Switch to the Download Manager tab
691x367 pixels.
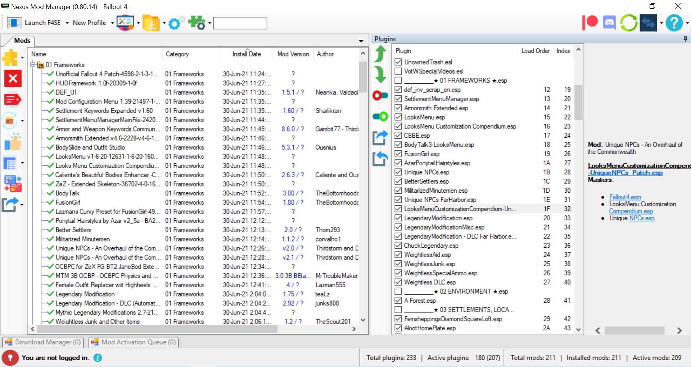[x=43, y=342]
